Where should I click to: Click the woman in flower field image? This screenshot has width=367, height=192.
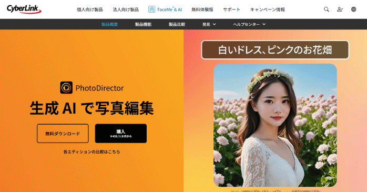(x=276, y=125)
